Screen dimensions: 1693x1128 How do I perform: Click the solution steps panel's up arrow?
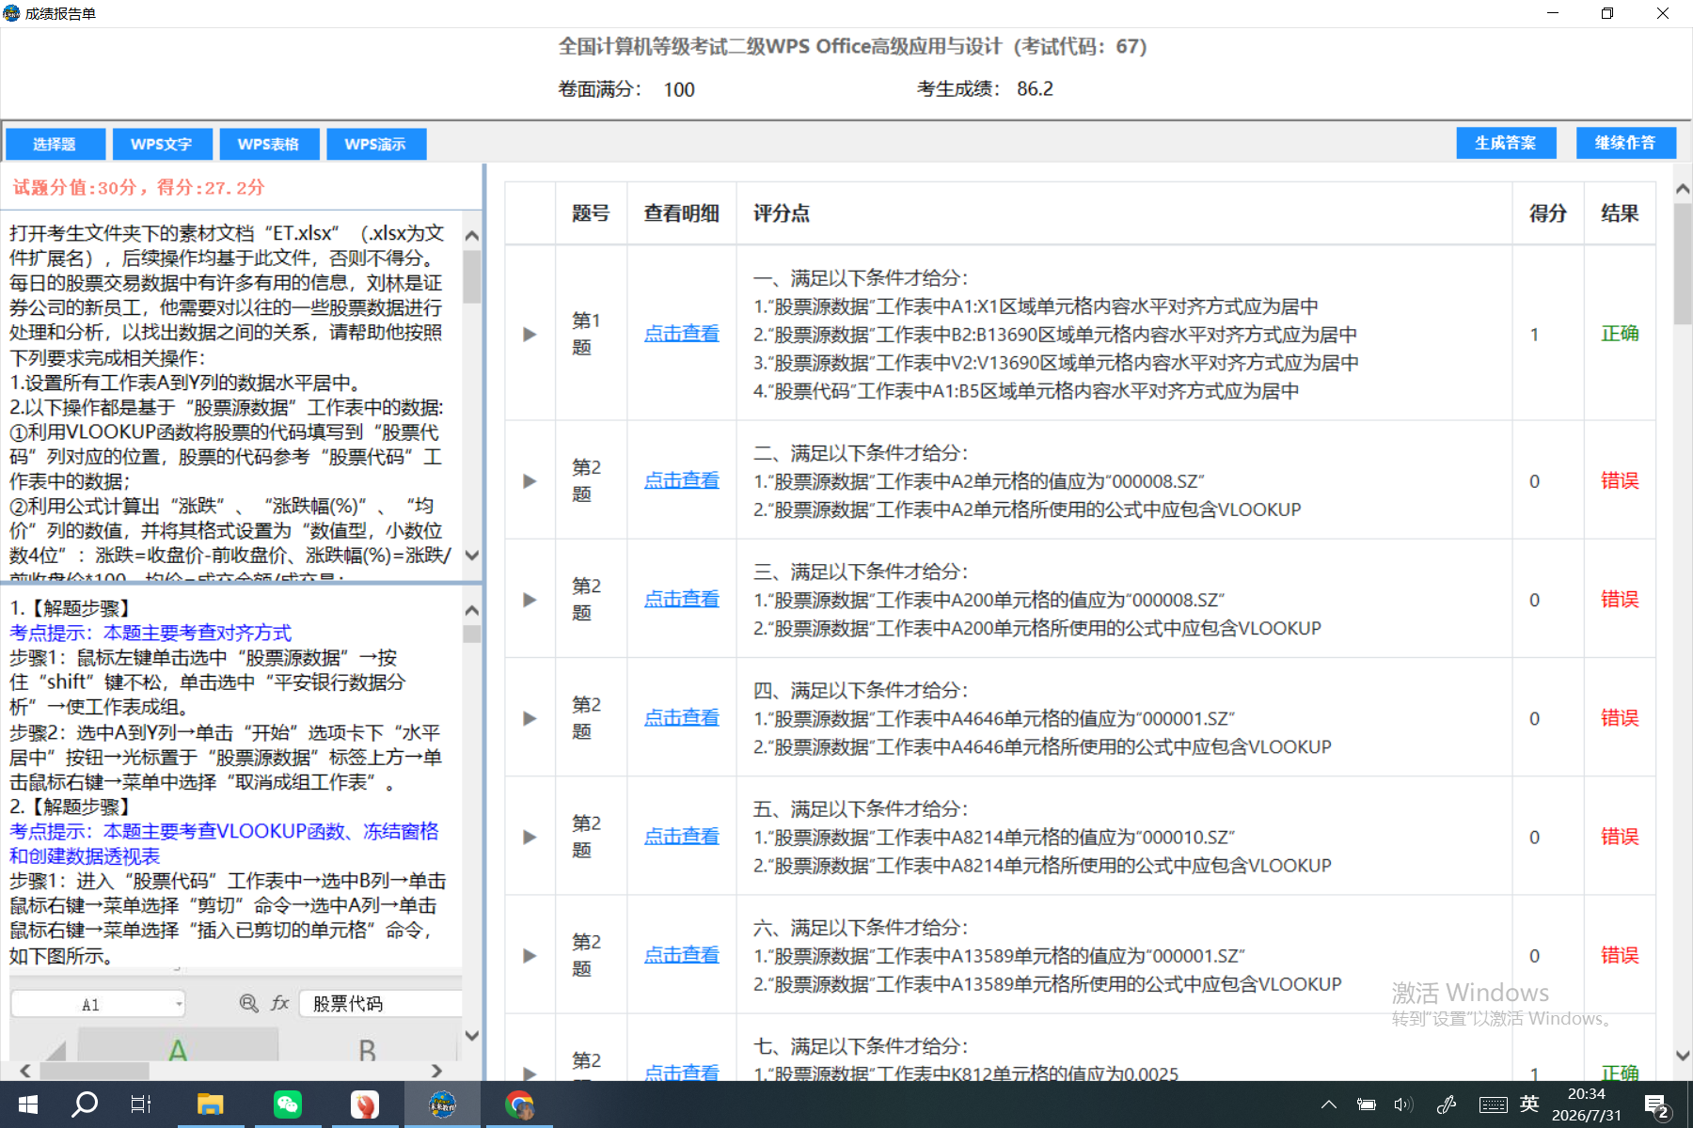pyautogui.click(x=472, y=610)
